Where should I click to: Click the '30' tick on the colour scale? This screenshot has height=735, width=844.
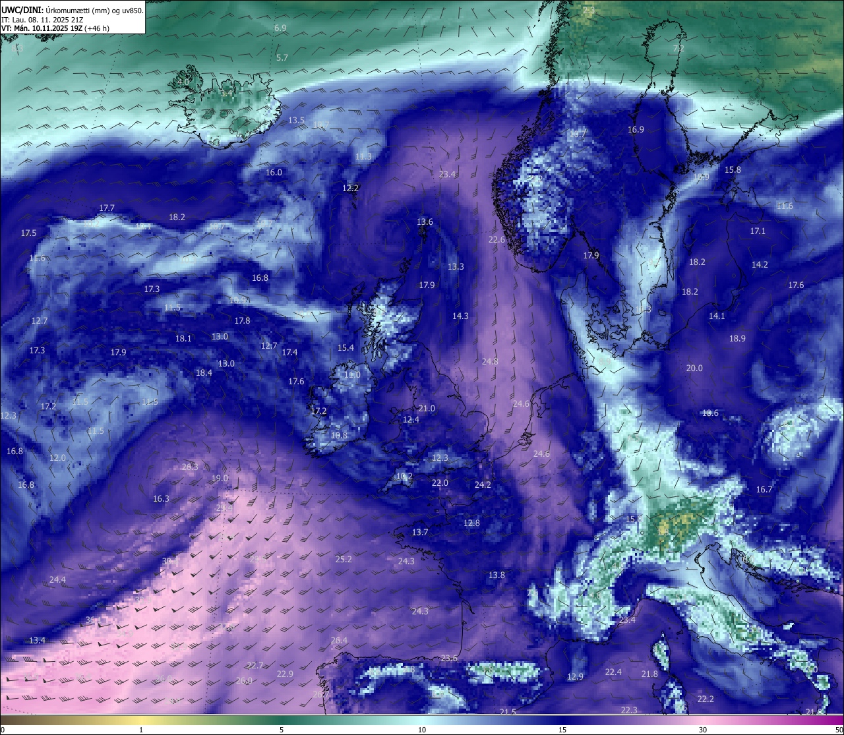coord(703,730)
